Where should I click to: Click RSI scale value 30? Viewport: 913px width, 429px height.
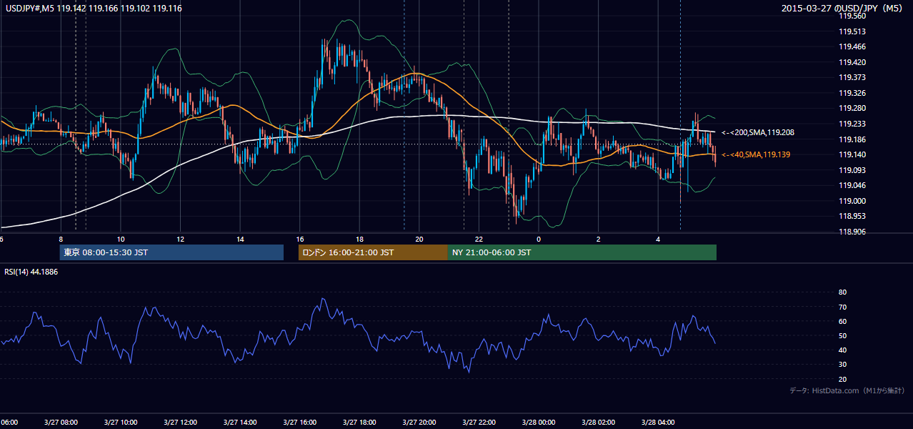(x=842, y=365)
